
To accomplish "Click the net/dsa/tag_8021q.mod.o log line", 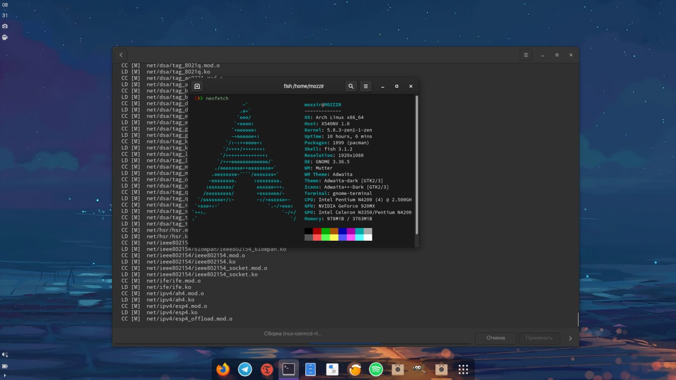I will (x=171, y=65).
